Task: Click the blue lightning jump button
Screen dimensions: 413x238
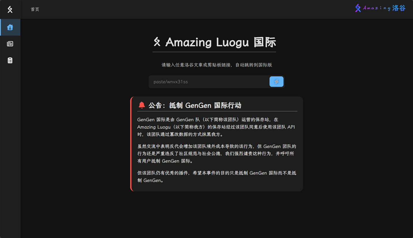Action: [276, 82]
